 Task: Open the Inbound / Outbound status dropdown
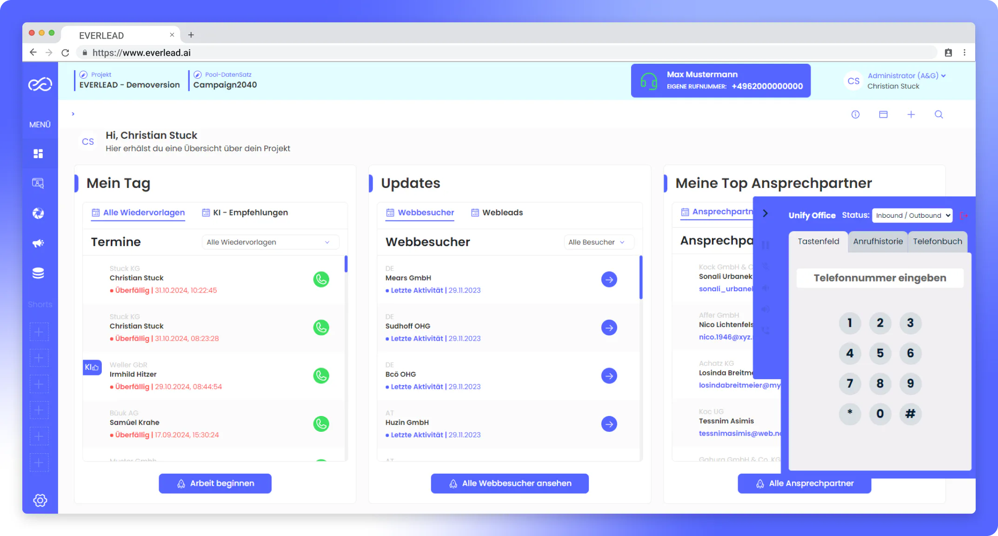(912, 215)
